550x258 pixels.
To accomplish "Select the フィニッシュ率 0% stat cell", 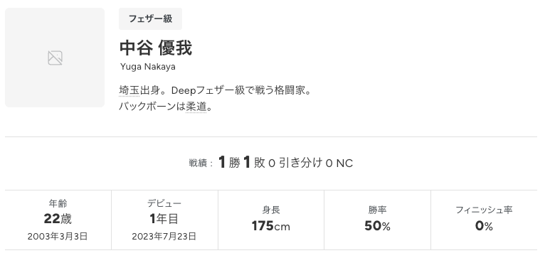I will (x=484, y=220).
